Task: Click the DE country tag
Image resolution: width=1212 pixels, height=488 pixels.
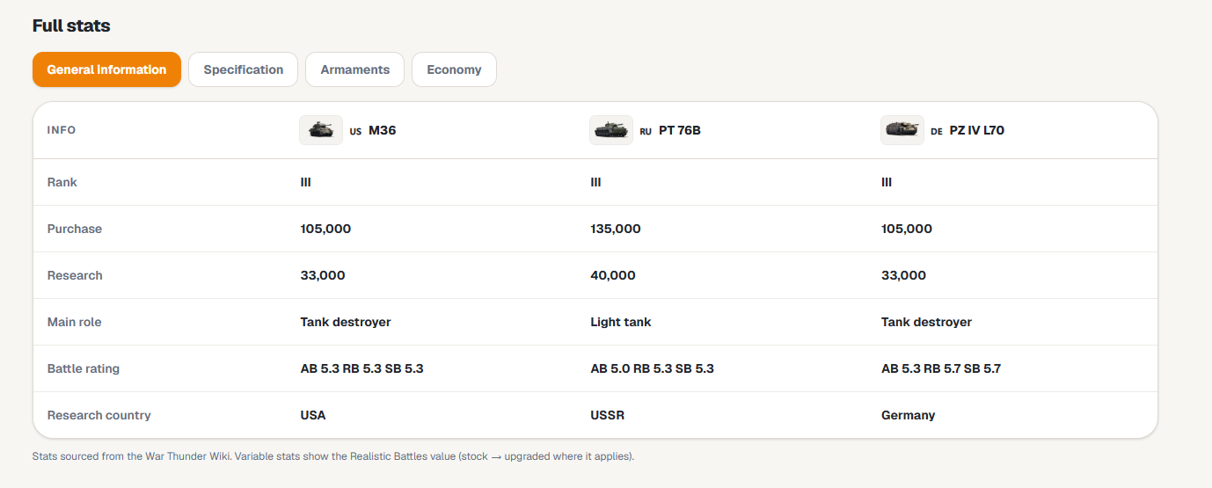Action: coord(937,131)
